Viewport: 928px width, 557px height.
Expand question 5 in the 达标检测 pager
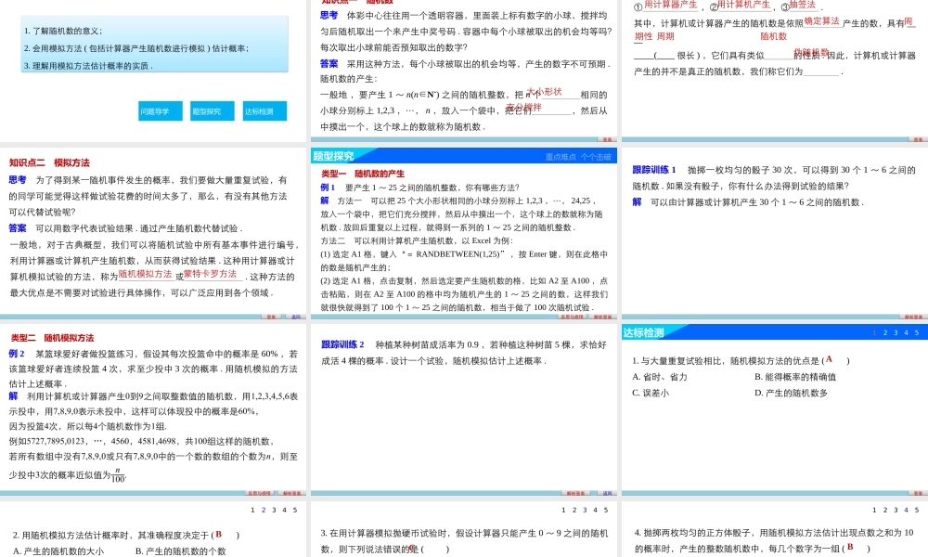tap(917, 330)
